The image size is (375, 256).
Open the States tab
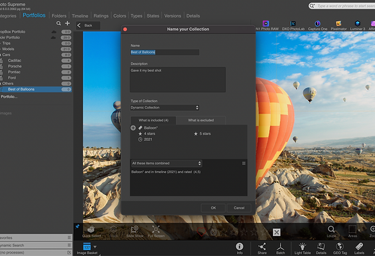point(153,16)
